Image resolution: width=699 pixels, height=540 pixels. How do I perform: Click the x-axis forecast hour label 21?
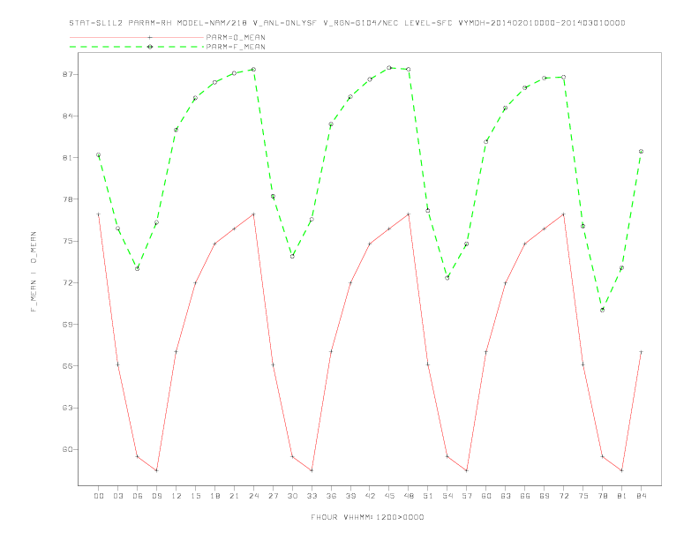point(234,496)
